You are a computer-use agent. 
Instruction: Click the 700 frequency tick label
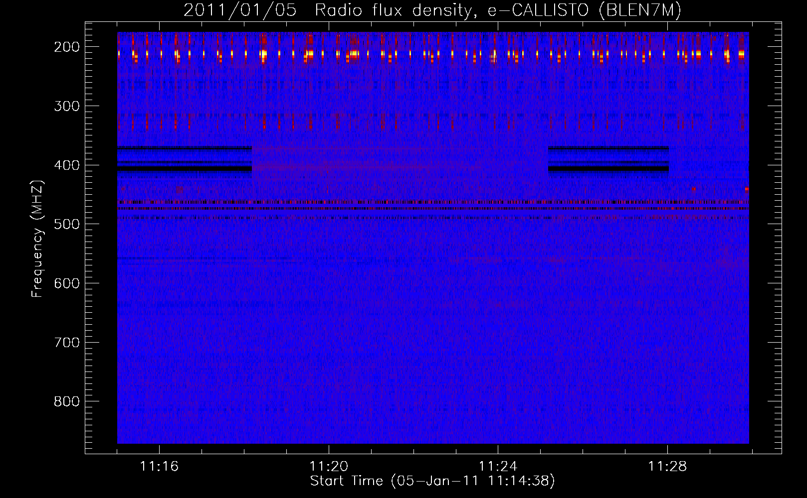coord(66,343)
